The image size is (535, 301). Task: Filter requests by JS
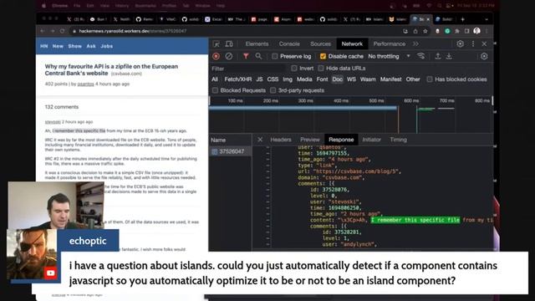(259, 79)
